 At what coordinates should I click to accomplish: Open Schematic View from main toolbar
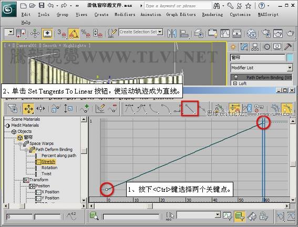[x=237, y=34]
